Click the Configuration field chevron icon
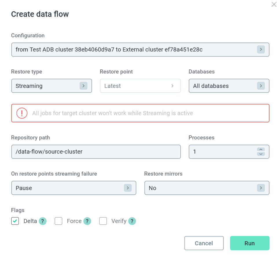The height and width of the screenshot is (258, 277). click(261, 49)
